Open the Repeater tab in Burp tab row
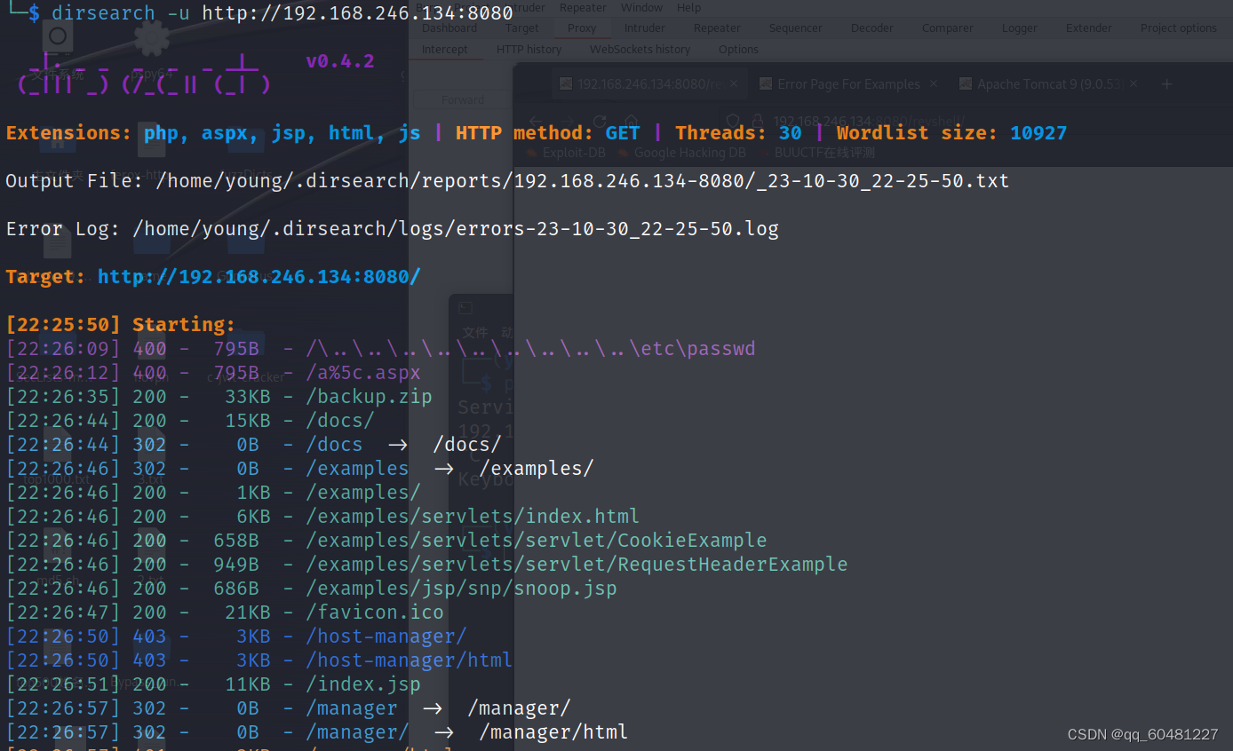 pyautogui.click(x=717, y=28)
